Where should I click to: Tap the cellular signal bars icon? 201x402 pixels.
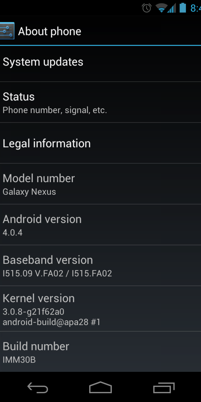[172, 8]
